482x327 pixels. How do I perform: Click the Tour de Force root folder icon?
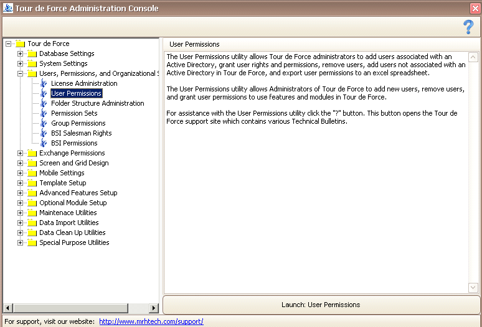21,44
